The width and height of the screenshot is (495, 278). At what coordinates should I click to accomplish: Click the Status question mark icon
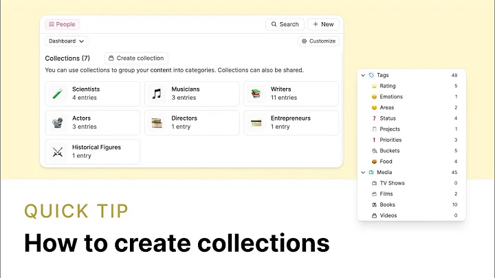pos(374,118)
